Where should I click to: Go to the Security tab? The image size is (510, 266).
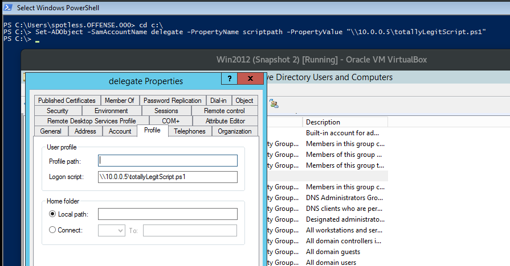tap(58, 111)
